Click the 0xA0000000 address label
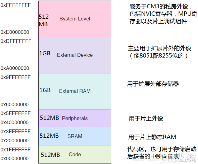Screen dimensions: 198x164 (15, 68)
